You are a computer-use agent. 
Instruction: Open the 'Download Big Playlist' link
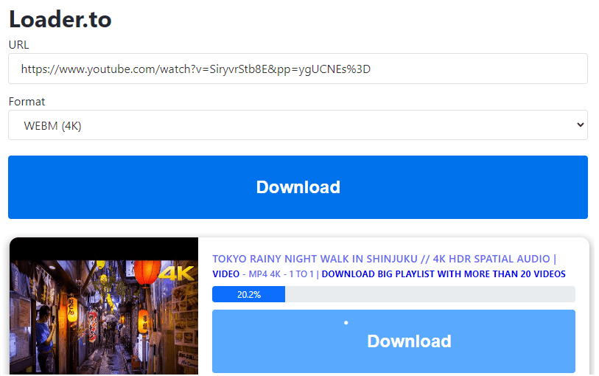point(444,274)
